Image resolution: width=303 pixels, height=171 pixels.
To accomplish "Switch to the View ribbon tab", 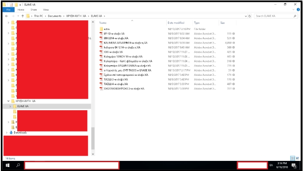I will coord(46,10).
